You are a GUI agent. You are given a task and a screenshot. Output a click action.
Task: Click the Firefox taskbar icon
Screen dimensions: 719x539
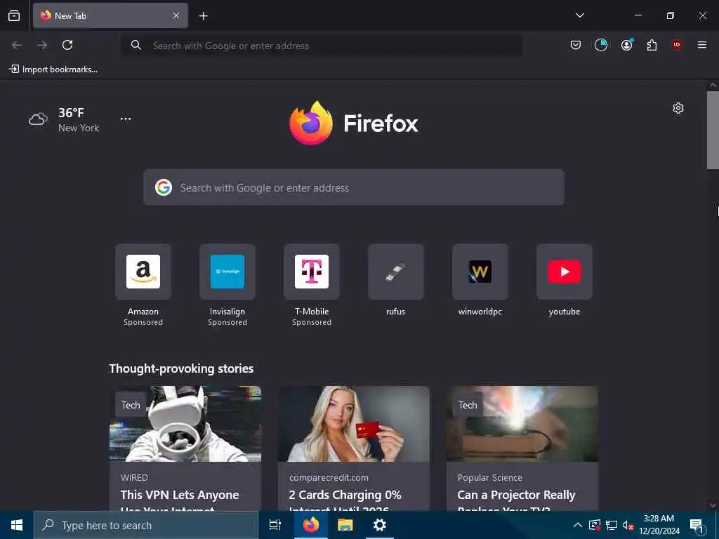pyautogui.click(x=311, y=525)
